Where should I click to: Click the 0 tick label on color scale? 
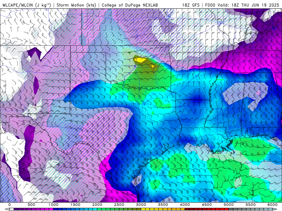[x=10, y=205]
